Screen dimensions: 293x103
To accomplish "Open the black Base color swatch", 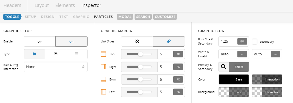I will [234, 79].
